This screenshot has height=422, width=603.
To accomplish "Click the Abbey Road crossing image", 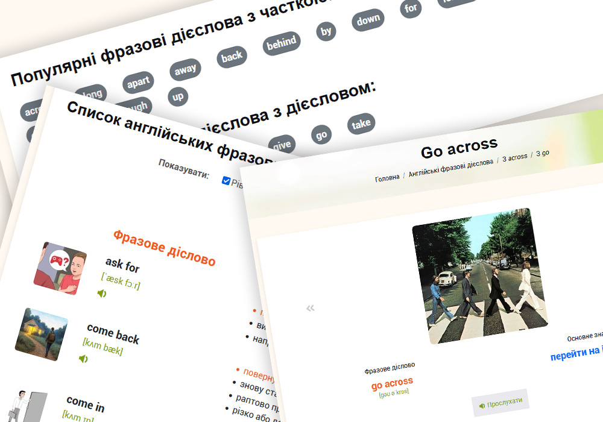I will (x=480, y=276).
